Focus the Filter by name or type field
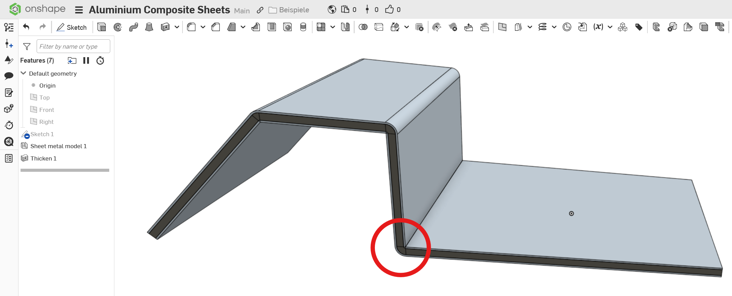The width and height of the screenshot is (732, 296). 73,46
